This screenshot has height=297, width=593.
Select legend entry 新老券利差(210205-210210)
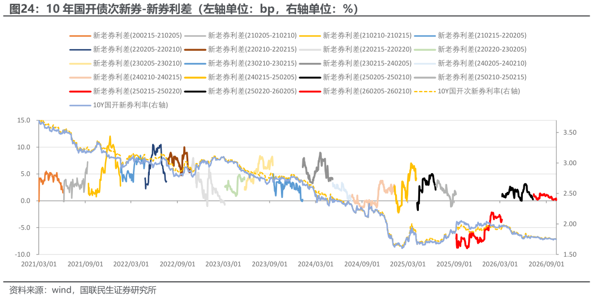coord(240,36)
